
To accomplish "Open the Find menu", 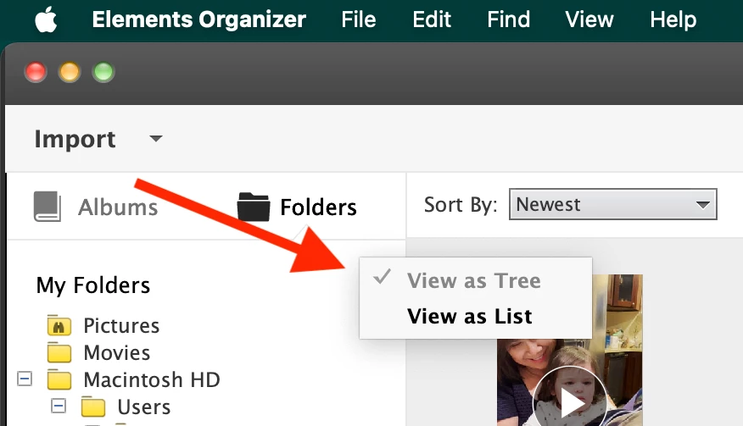I will 508,19.
